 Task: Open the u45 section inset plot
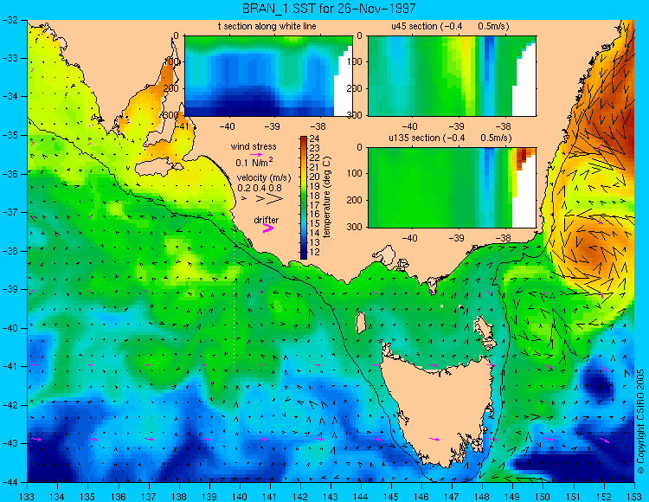click(452, 76)
